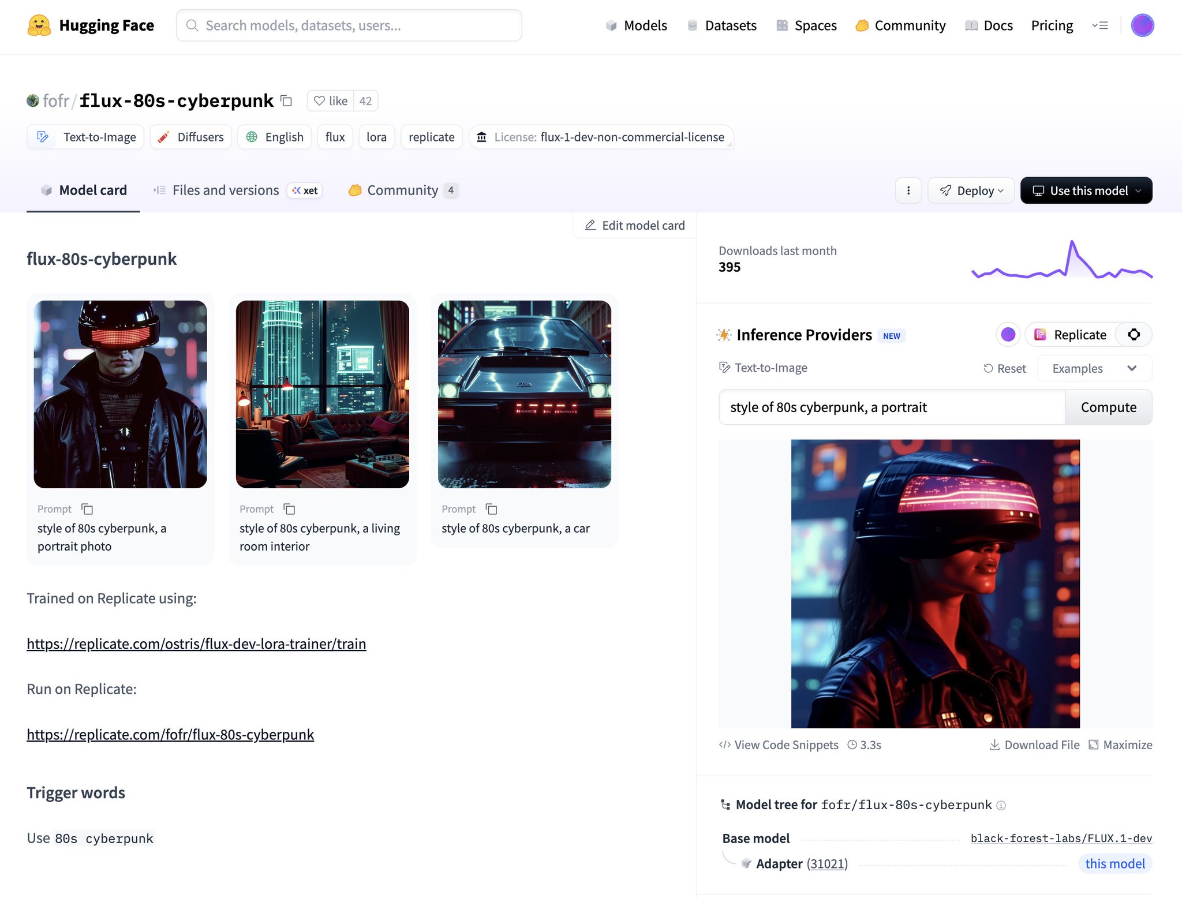
Task: Click the model tree branch icon
Action: (x=725, y=805)
